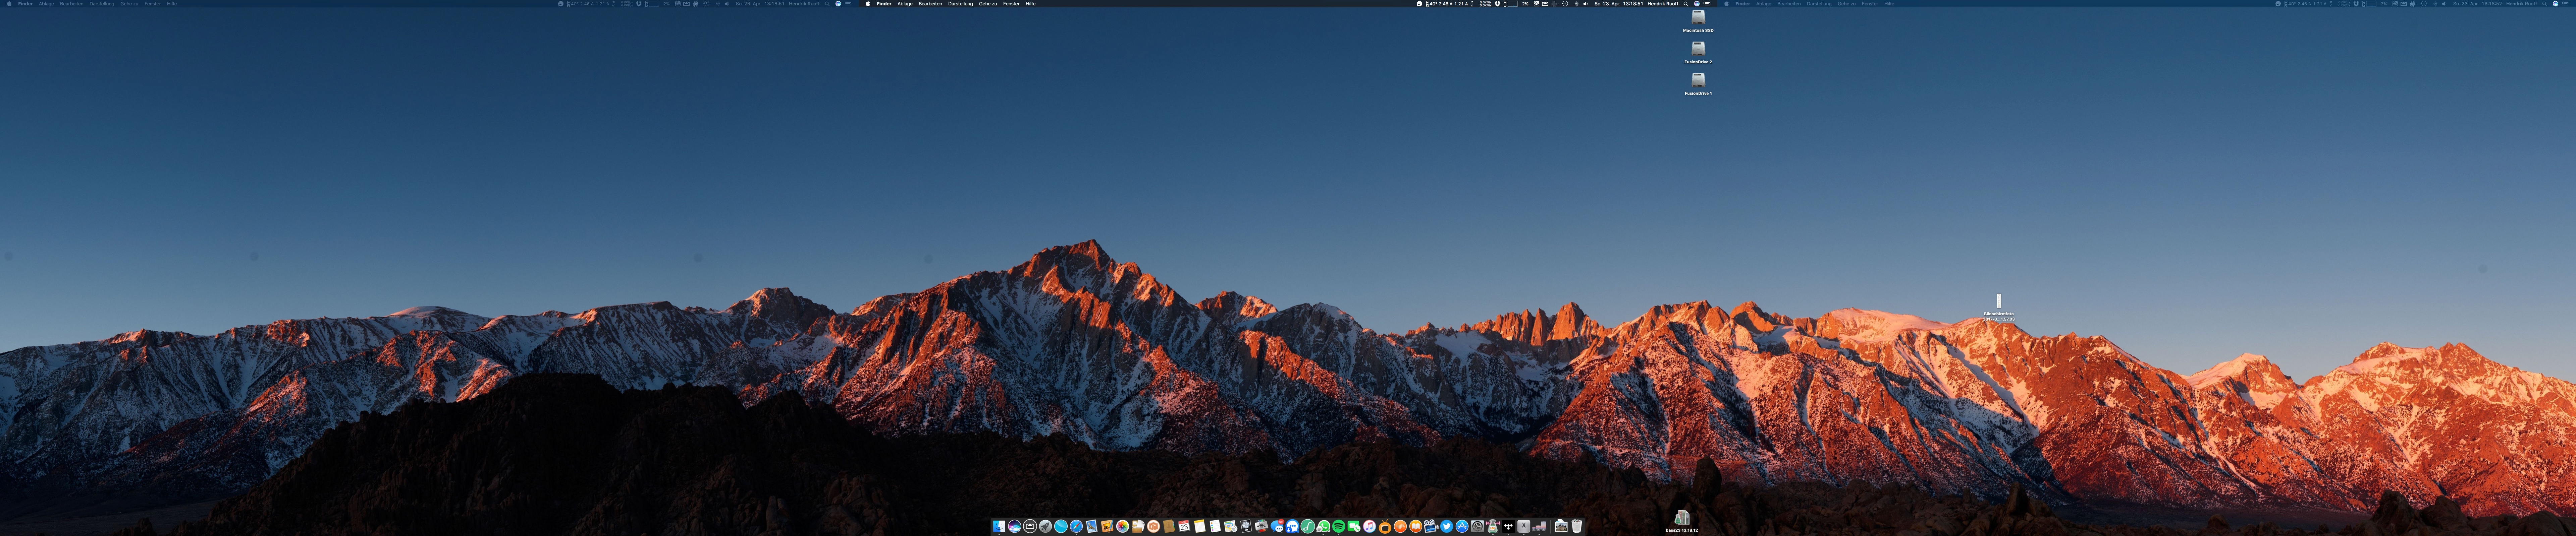Viewport: 2576px width, 536px height.
Task: Open System Preferences from the Dock
Action: 1478,526
